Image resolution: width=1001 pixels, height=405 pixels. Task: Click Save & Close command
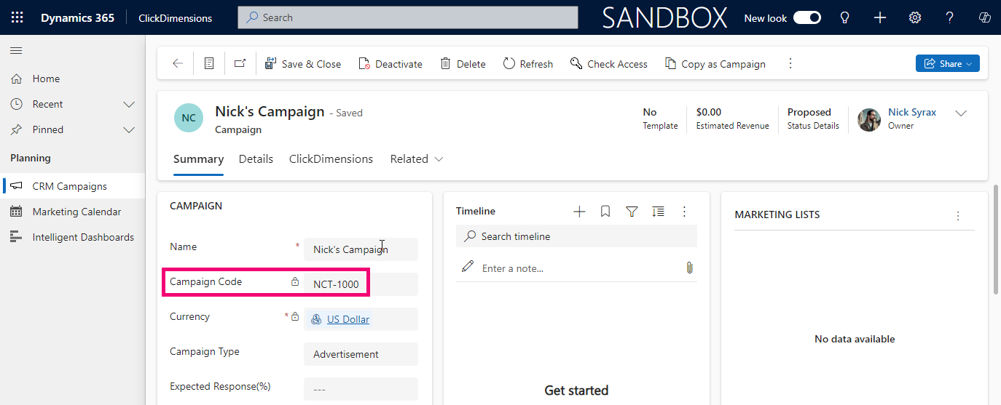(302, 64)
